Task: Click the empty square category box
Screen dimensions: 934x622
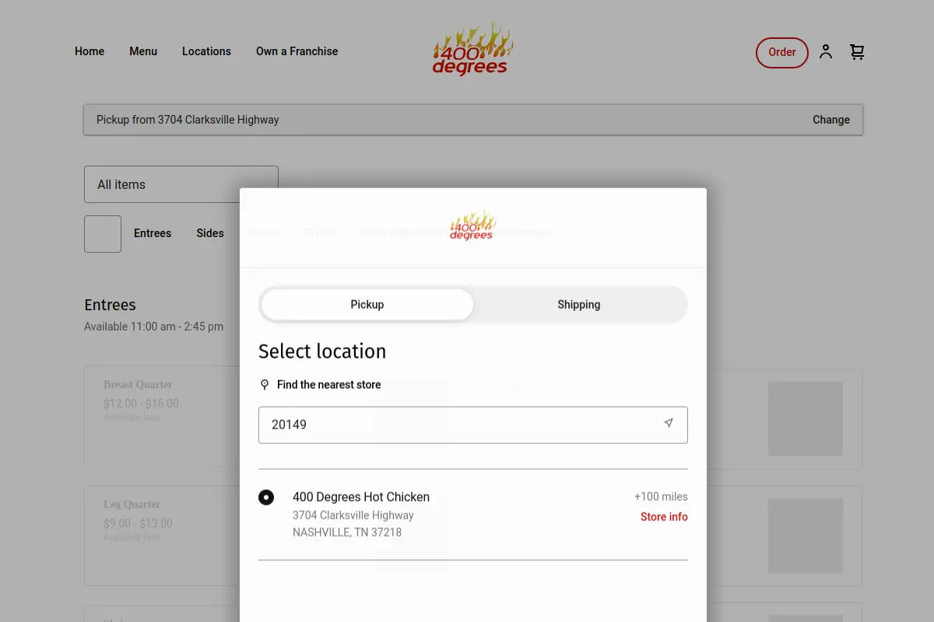Action: (103, 234)
